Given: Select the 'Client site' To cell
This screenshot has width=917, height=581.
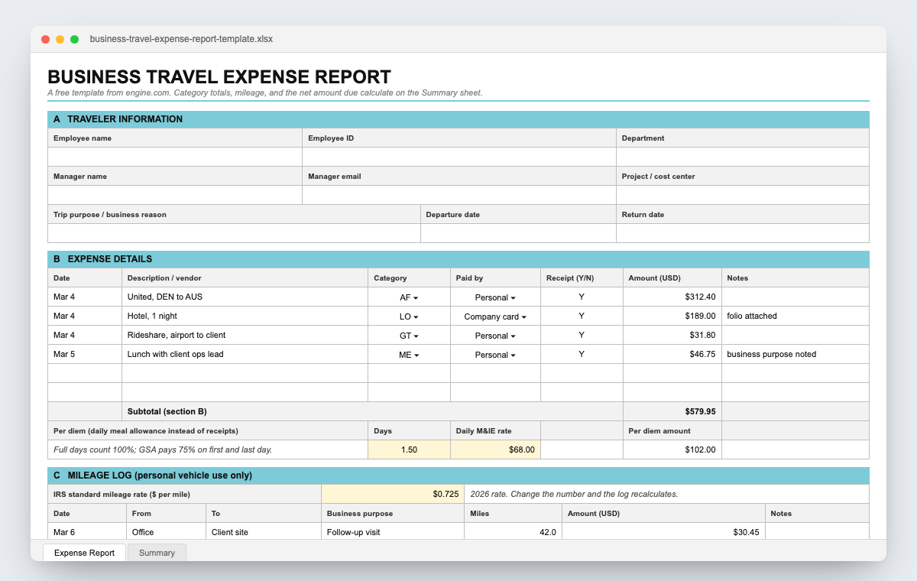Looking at the screenshot, I should [264, 531].
